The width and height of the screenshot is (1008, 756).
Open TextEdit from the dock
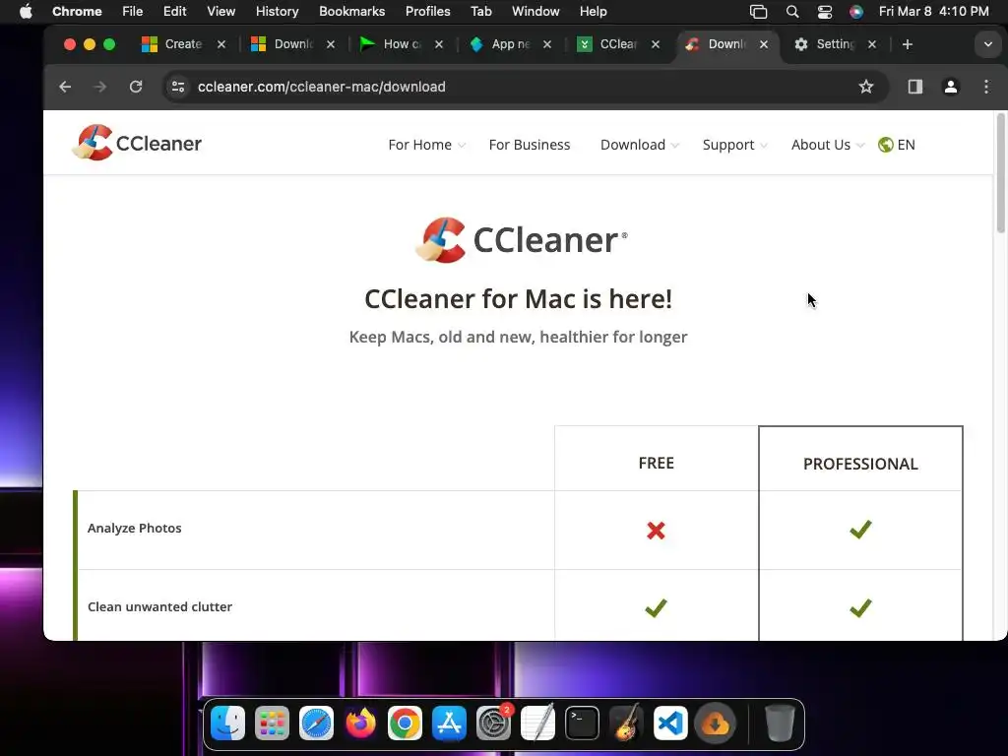538,724
